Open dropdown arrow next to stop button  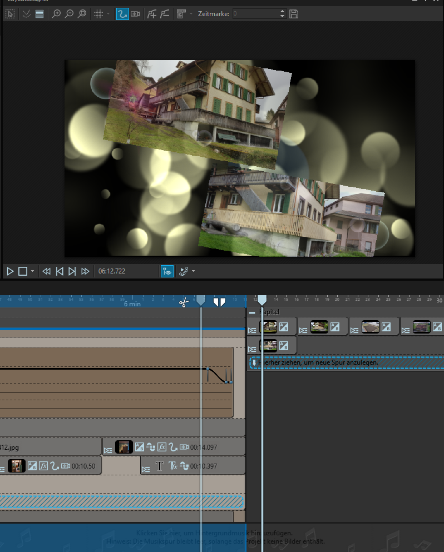[32, 271]
